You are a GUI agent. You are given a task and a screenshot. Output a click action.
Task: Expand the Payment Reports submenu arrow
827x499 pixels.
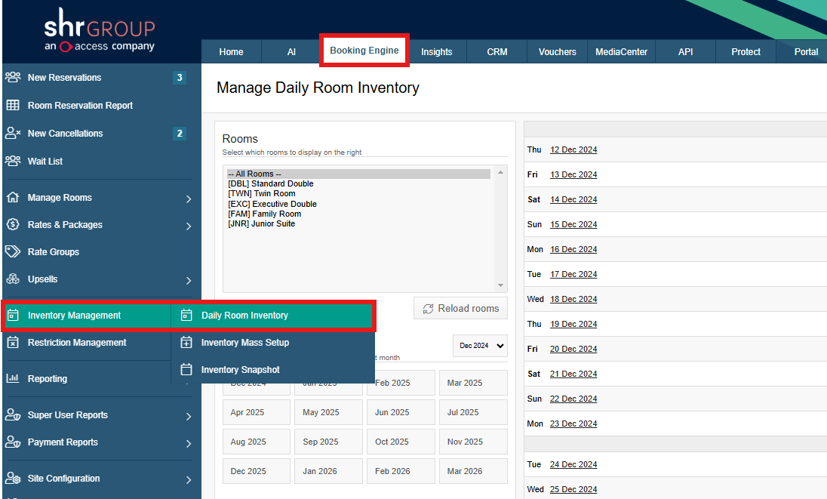(x=189, y=444)
